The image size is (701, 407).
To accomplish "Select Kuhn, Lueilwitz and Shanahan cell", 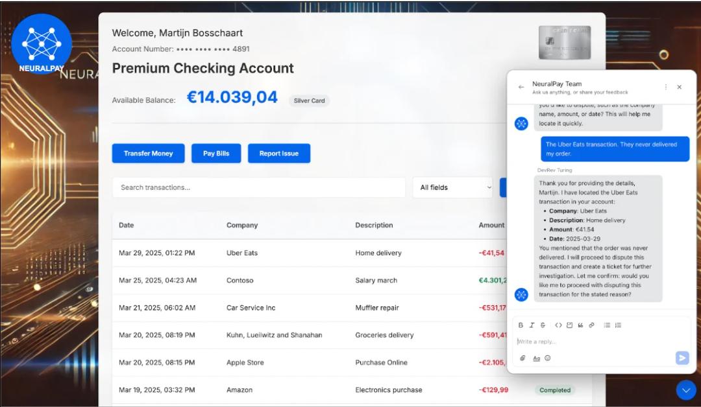I will pos(274,335).
